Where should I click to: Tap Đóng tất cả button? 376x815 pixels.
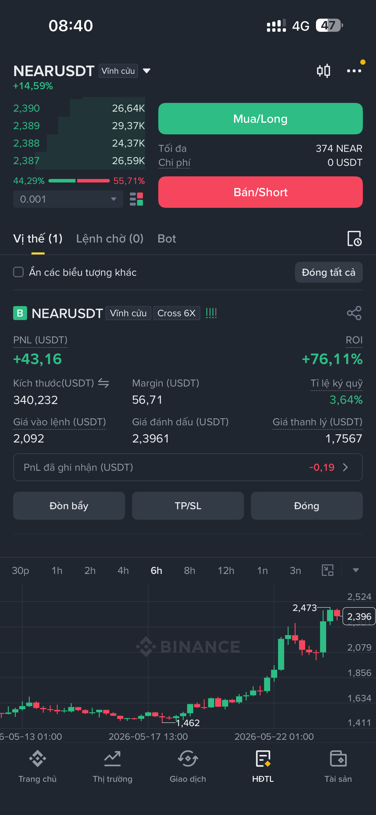click(328, 272)
